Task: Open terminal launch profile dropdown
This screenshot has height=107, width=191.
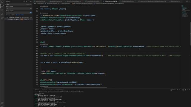Action: tap(181, 90)
